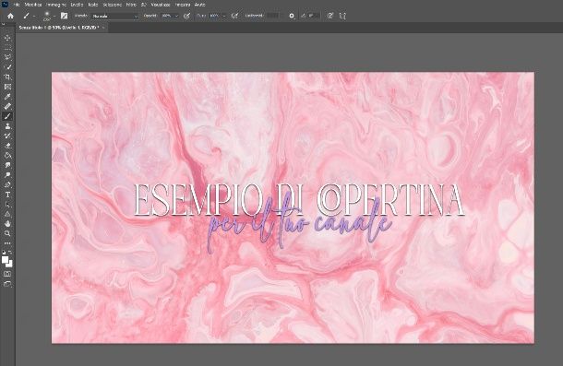Open the Immagine menu
Screen dimensions: 563x366
[x=56, y=5]
